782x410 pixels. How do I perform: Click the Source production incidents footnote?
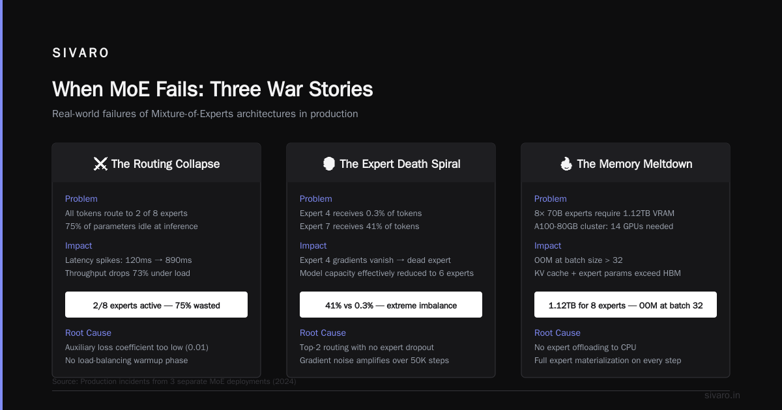pyautogui.click(x=174, y=381)
